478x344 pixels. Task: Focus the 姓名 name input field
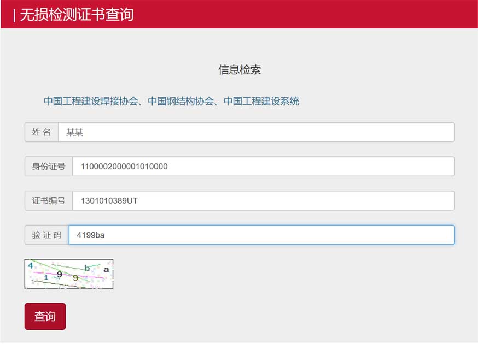pyautogui.click(x=256, y=132)
